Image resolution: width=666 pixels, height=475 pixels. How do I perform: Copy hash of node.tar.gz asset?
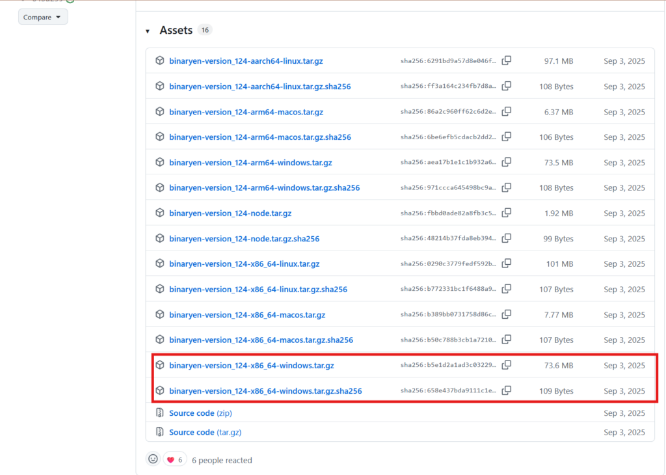507,213
